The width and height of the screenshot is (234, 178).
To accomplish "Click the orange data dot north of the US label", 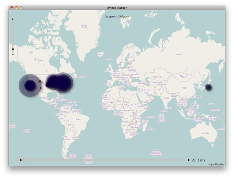I will click(41, 81).
